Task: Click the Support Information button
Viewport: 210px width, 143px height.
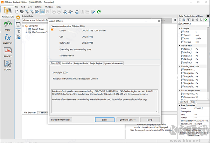Action: (61, 120)
